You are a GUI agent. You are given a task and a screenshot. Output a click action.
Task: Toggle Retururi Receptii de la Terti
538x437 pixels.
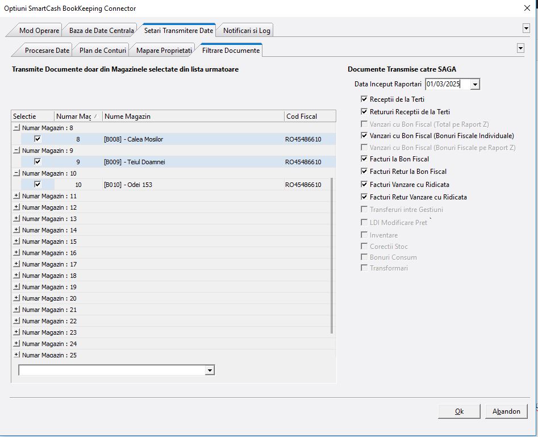[364, 111]
